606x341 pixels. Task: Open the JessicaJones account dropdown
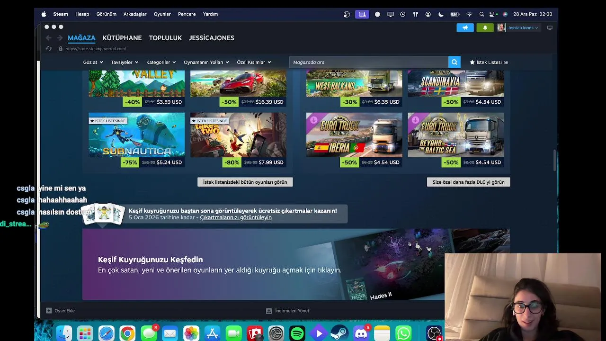click(x=523, y=27)
